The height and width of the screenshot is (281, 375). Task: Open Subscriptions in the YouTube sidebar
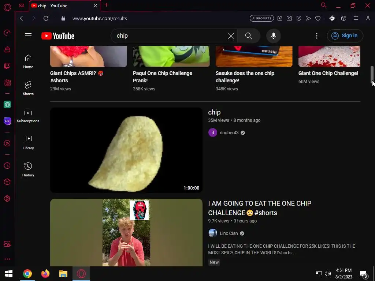tap(28, 116)
